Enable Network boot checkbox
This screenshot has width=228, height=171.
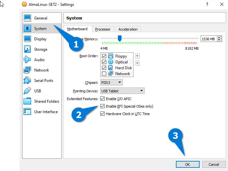pyautogui.click(x=104, y=74)
